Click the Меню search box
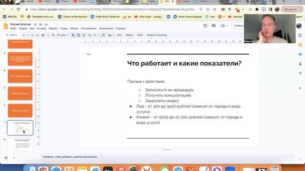Viewport: 305px width, 171px height. coord(13,35)
